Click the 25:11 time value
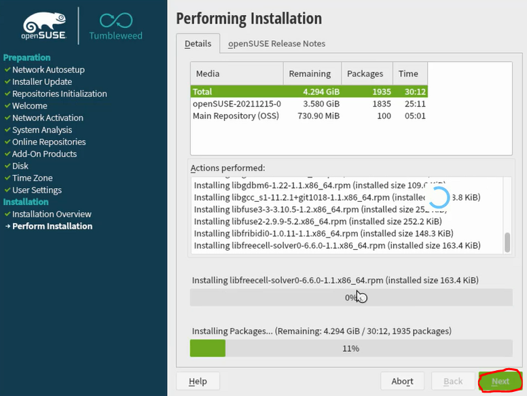The image size is (527, 396). tap(415, 104)
